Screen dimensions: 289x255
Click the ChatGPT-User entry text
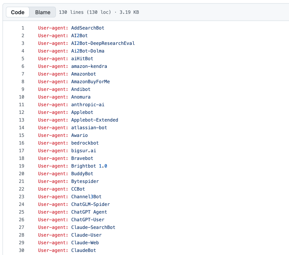click(x=88, y=220)
